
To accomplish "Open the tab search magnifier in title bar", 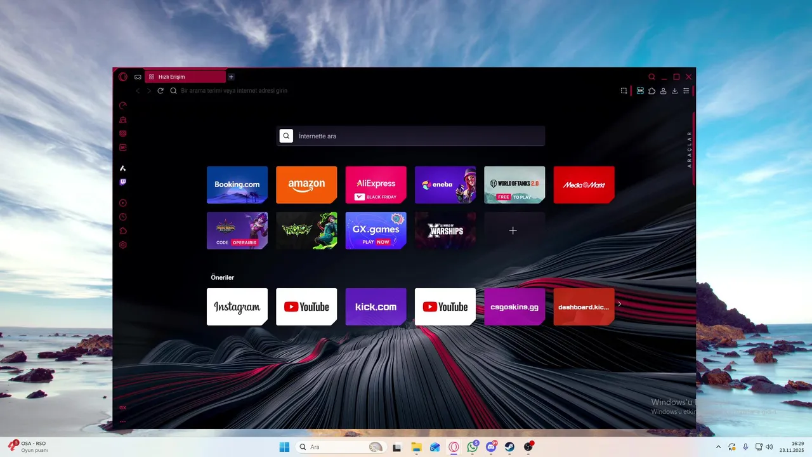I will [652, 77].
